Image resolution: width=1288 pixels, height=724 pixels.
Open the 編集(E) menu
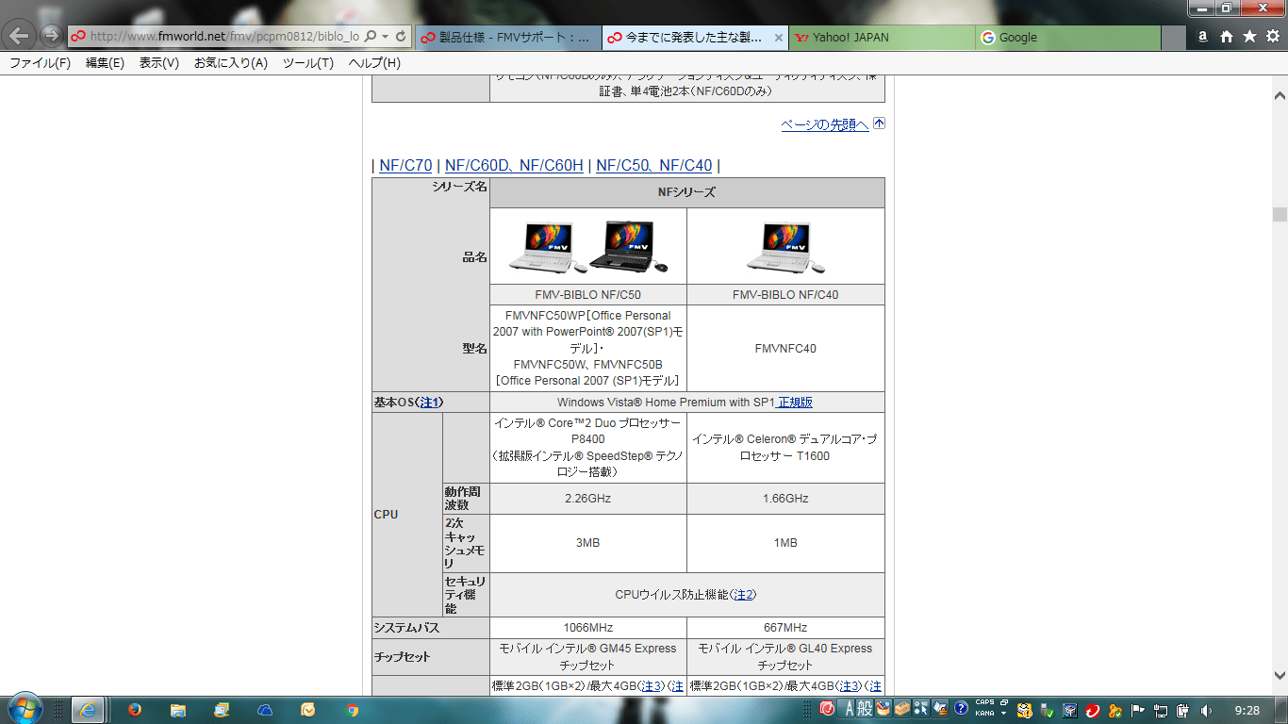(105, 63)
